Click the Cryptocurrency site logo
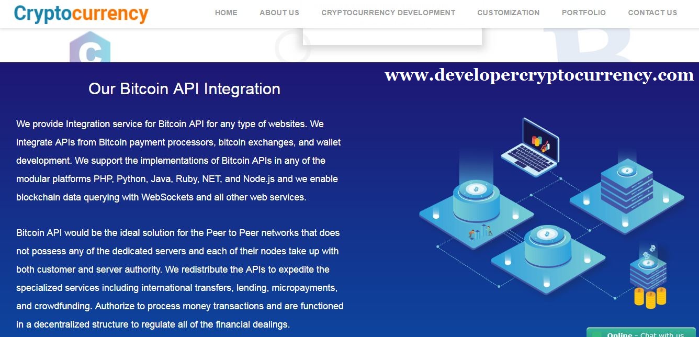Image resolution: width=699 pixels, height=337 pixels. pyautogui.click(x=81, y=14)
